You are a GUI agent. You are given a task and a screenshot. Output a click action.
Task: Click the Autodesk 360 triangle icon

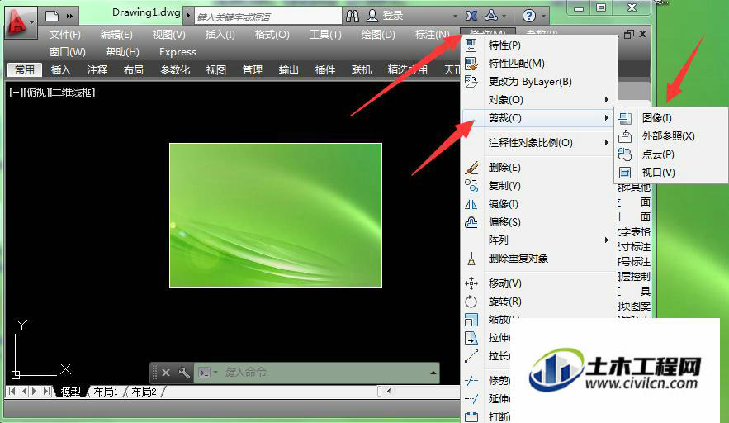tap(491, 16)
